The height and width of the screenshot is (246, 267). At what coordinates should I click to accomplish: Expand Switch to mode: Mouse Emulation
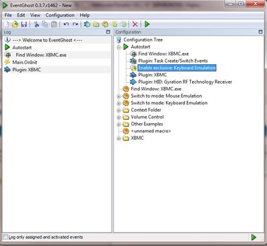click(x=119, y=96)
